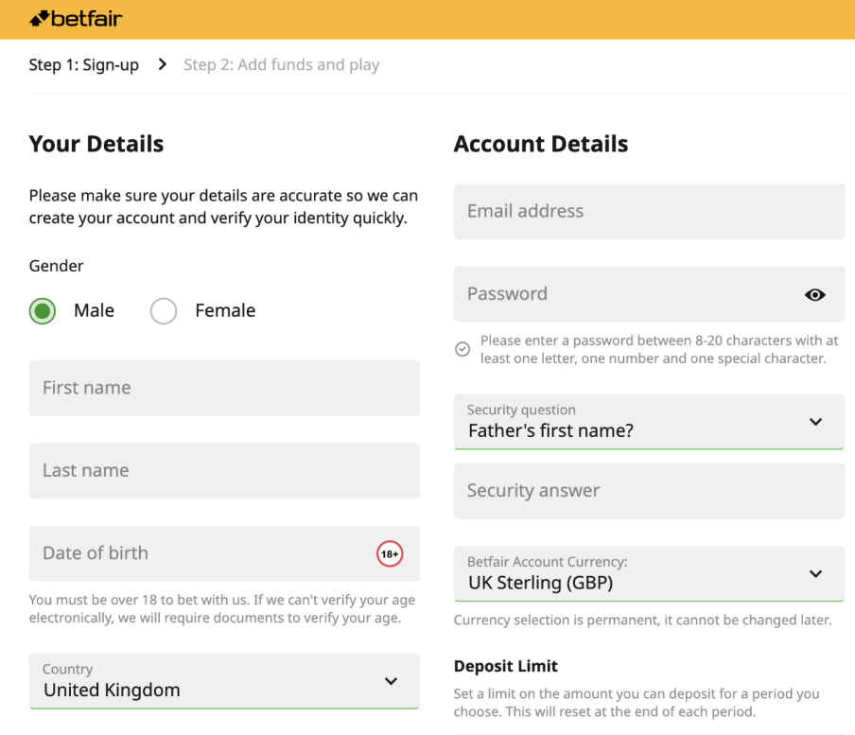The image size is (855, 735).
Task: Click the 18+ badge in date field
Action: point(390,553)
